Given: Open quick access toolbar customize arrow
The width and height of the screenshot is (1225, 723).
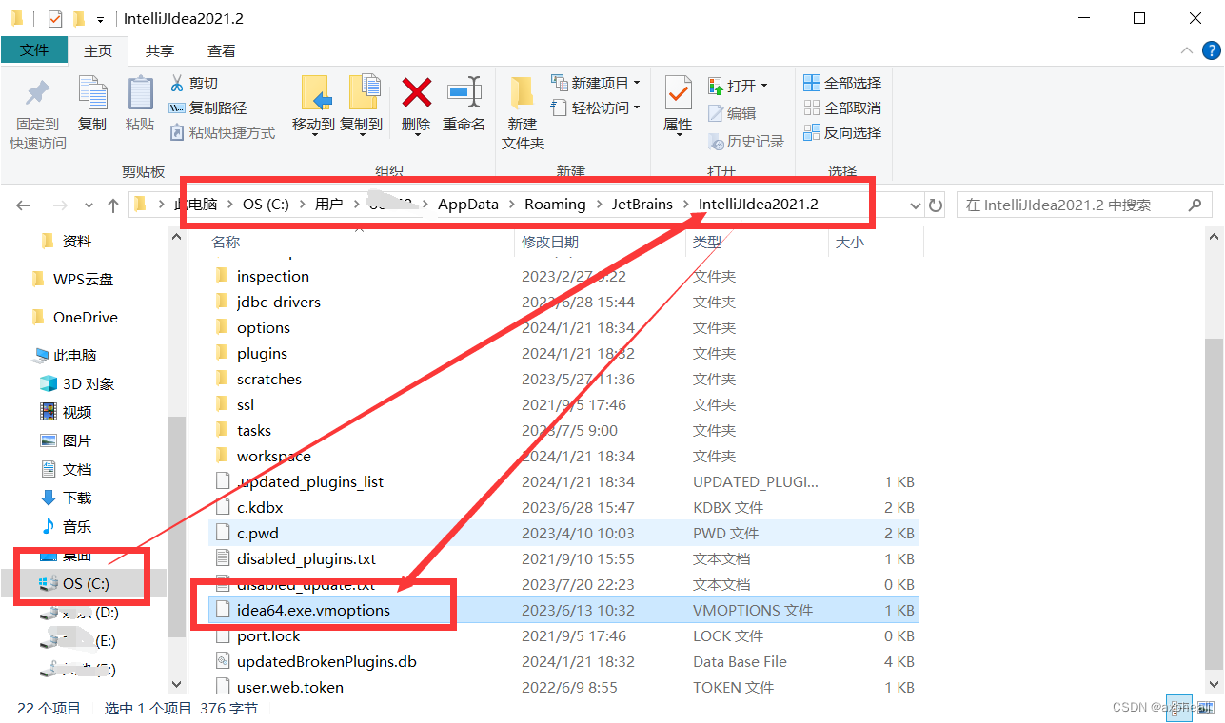Looking at the screenshot, I should point(100,19).
